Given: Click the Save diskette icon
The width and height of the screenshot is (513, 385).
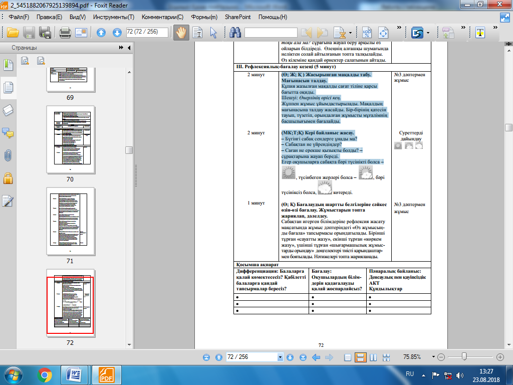Looking at the screenshot, I should coord(29,33).
